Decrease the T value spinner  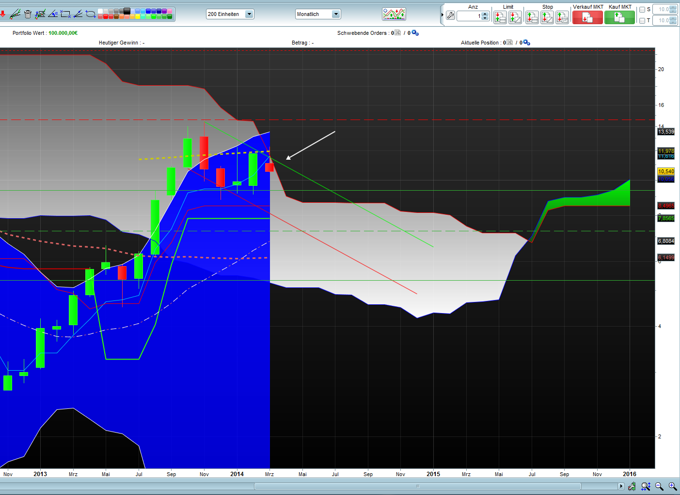point(673,23)
